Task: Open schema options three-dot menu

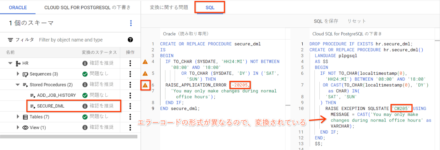Action: pos(131,23)
